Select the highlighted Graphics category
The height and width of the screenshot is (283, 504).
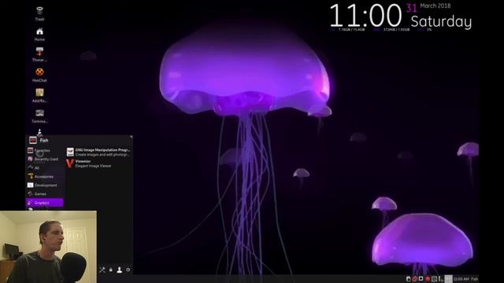point(44,203)
